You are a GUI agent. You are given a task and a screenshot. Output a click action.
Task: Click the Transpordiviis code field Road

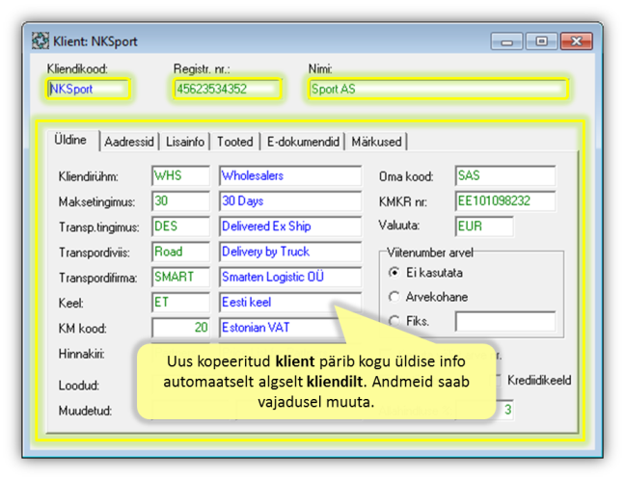(x=180, y=252)
